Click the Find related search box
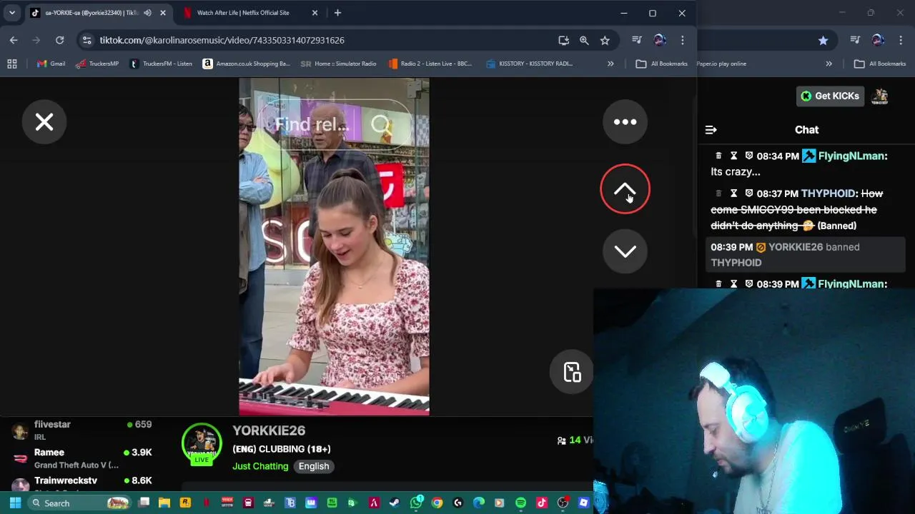Image resolution: width=915 pixels, height=514 pixels. [x=334, y=125]
